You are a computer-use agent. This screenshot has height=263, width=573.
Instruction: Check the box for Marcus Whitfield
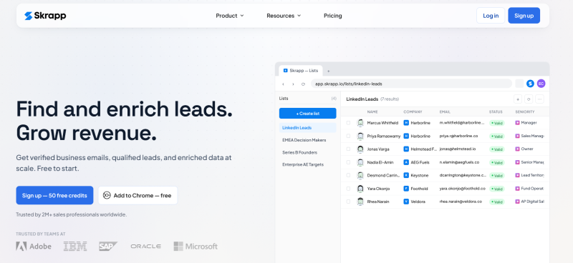[348, 123]
